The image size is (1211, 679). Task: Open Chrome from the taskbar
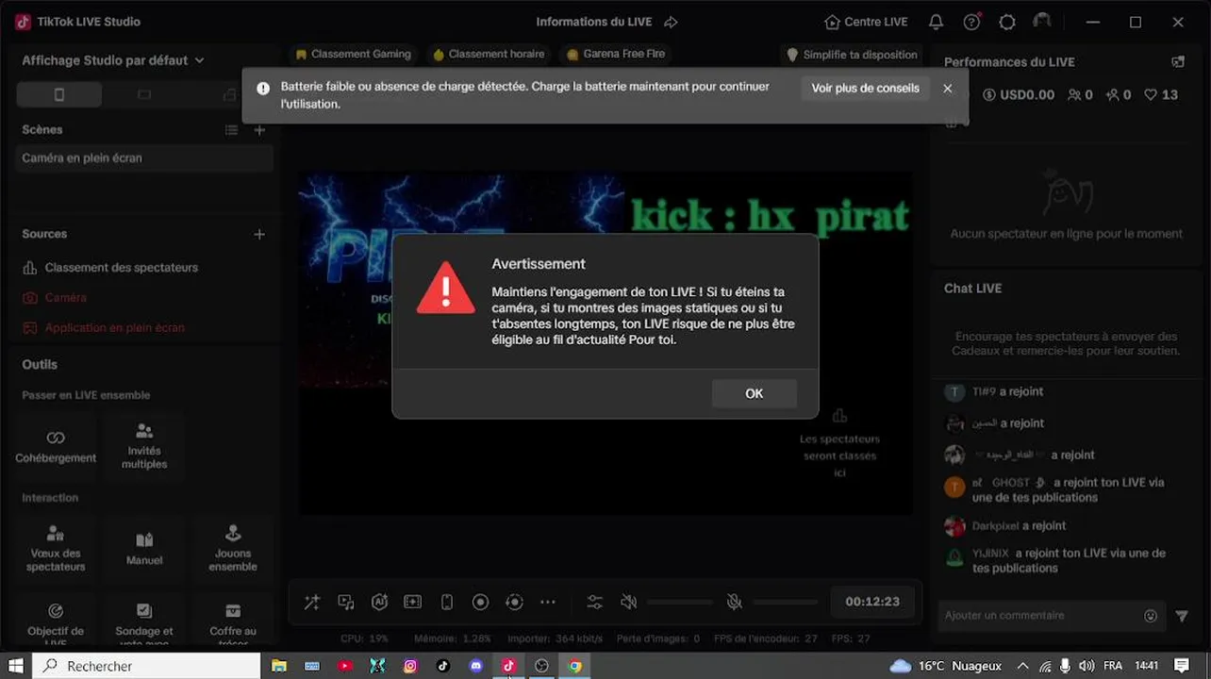(x=574, y=666)
